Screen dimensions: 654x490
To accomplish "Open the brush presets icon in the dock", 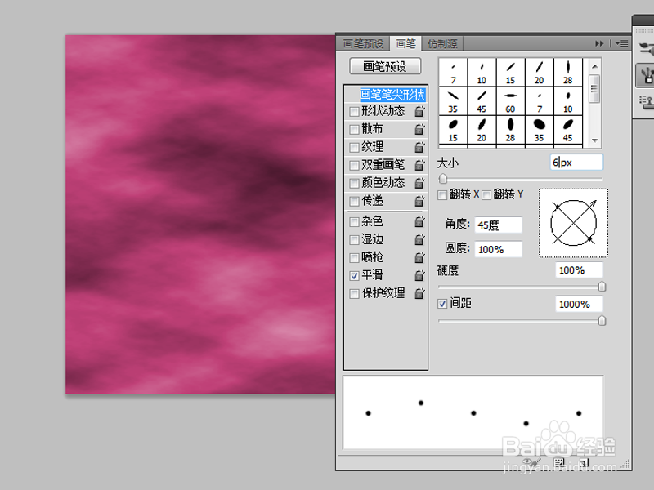I will click(x=647, y=48).
